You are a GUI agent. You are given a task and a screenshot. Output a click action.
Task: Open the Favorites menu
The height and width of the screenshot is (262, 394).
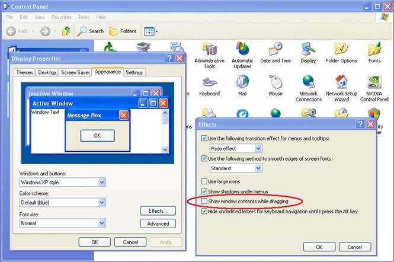click(61, 17)
